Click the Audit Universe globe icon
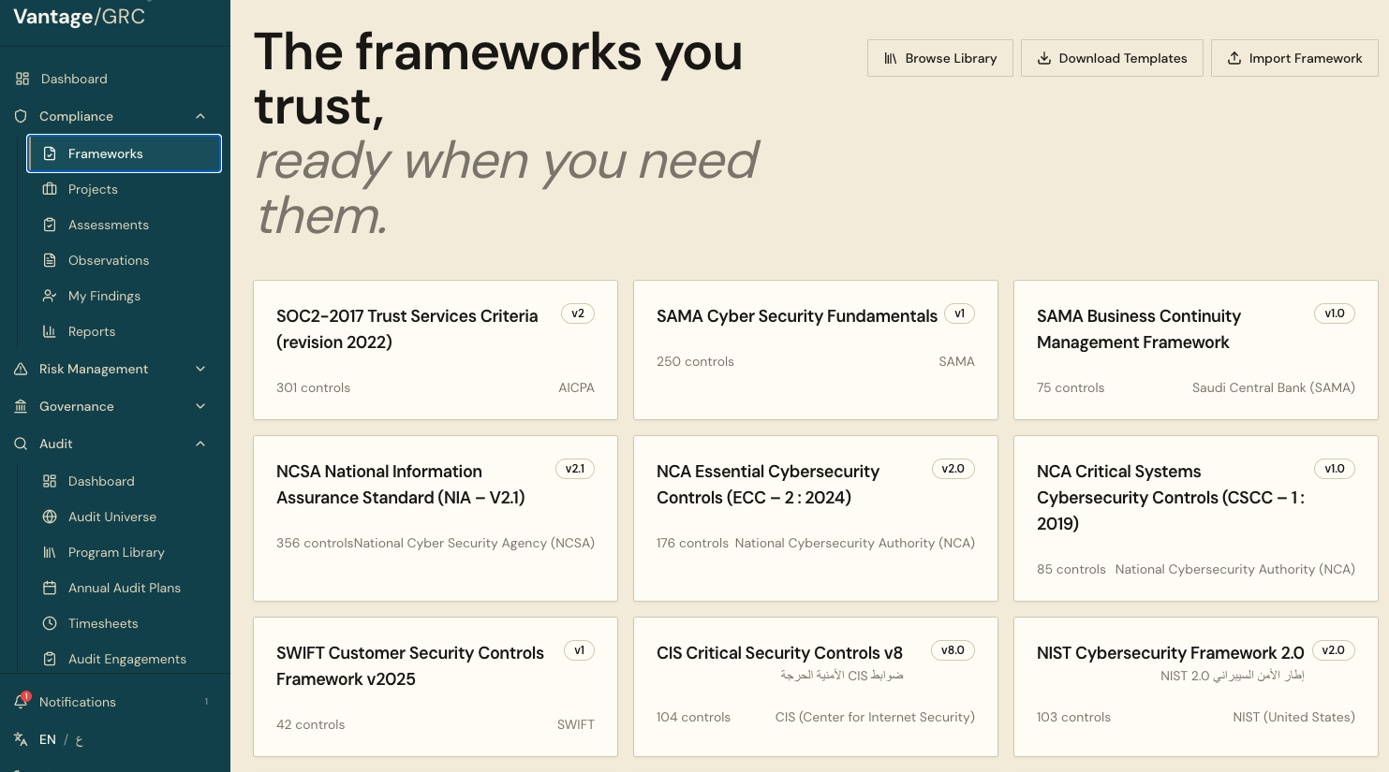The height and width of the screenshot is (772, 1389). pos(50,517)
